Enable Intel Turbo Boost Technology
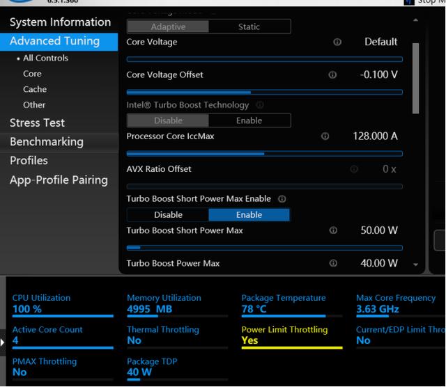 pyautogui.click(x=249, y=120)
